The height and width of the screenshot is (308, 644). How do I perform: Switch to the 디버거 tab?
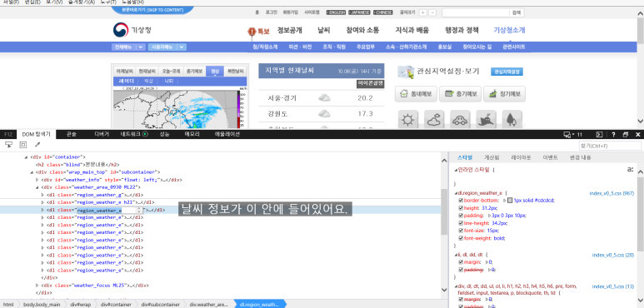pyautogui.click(x=102, y=134)
